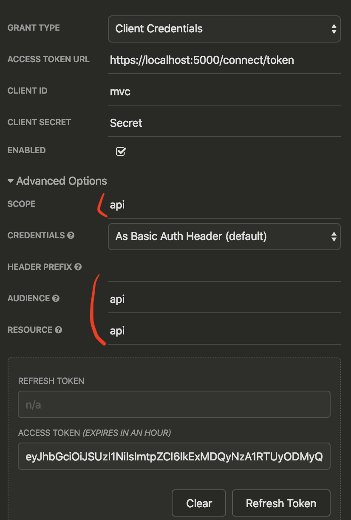Click the Scope field containing api

point(224,205)
